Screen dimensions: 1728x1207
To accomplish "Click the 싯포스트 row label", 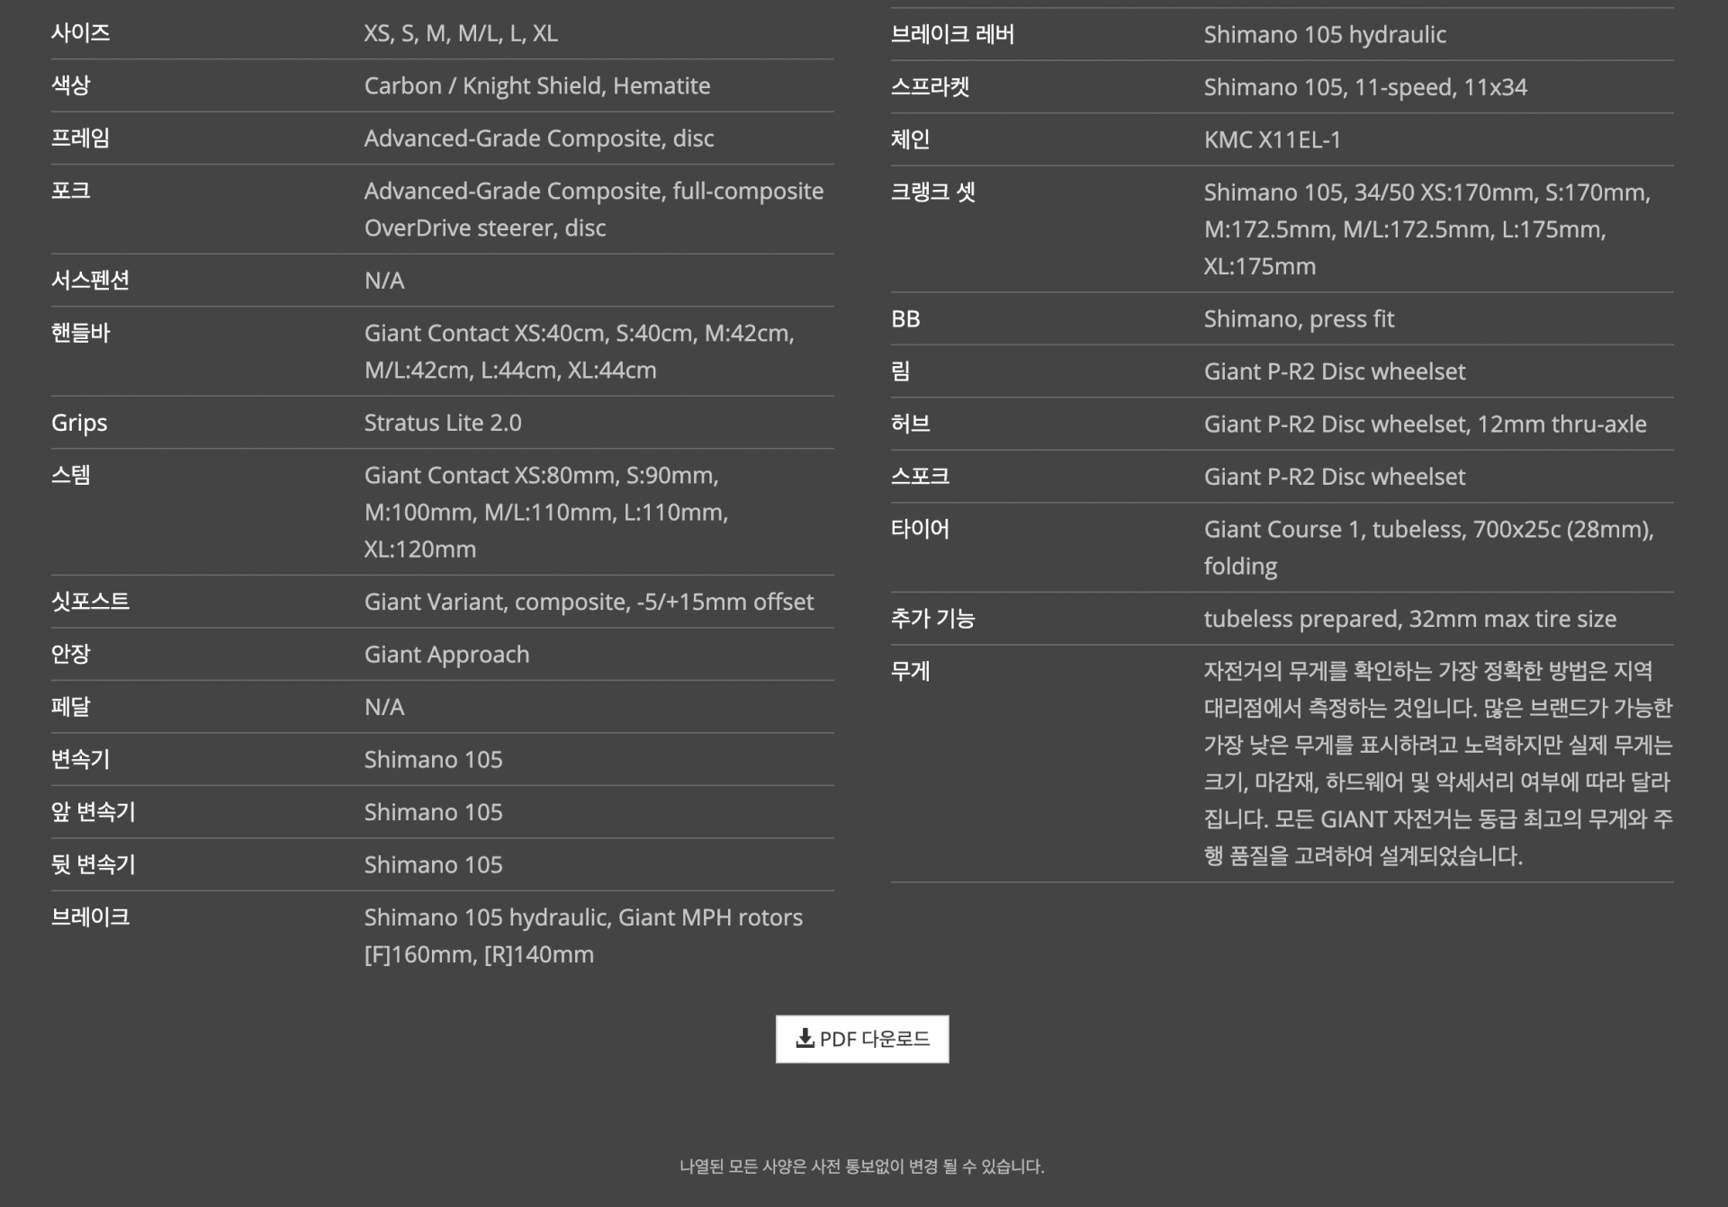I will (90, 602).
